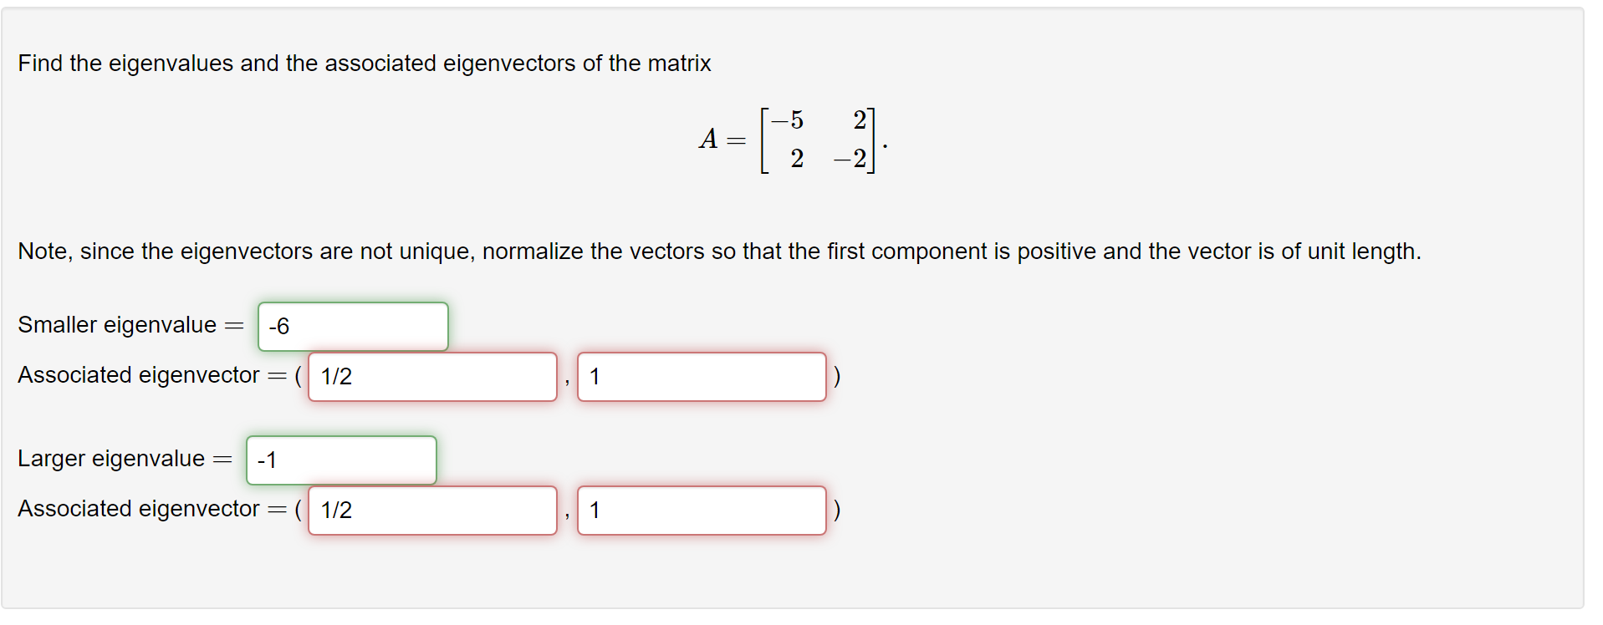Select the red-outlined 1/2 field under smaller eigenvalue
The width and height of the screenshot is (1603, 625).
pyautogui.click(x=431, y=377)
